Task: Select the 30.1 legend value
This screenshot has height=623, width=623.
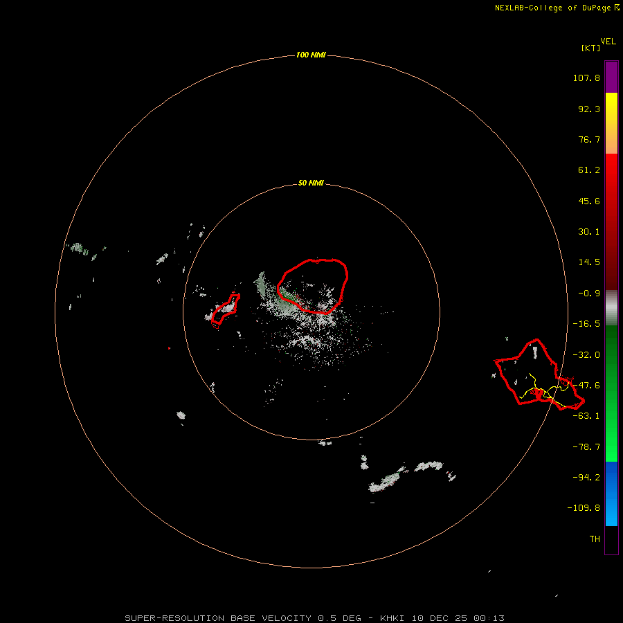Action: (x=589, y=232)
